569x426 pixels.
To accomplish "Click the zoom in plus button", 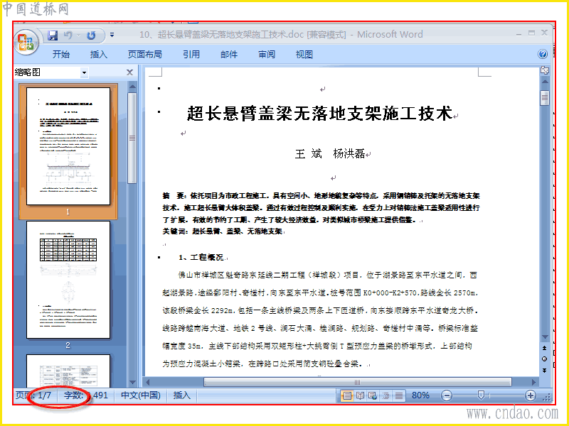I will point(530,395).
